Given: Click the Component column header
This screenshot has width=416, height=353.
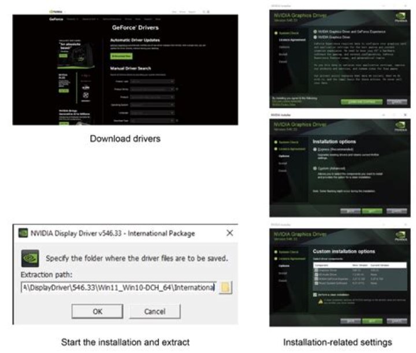Looking at the screenshot, I should pos(321,265).
